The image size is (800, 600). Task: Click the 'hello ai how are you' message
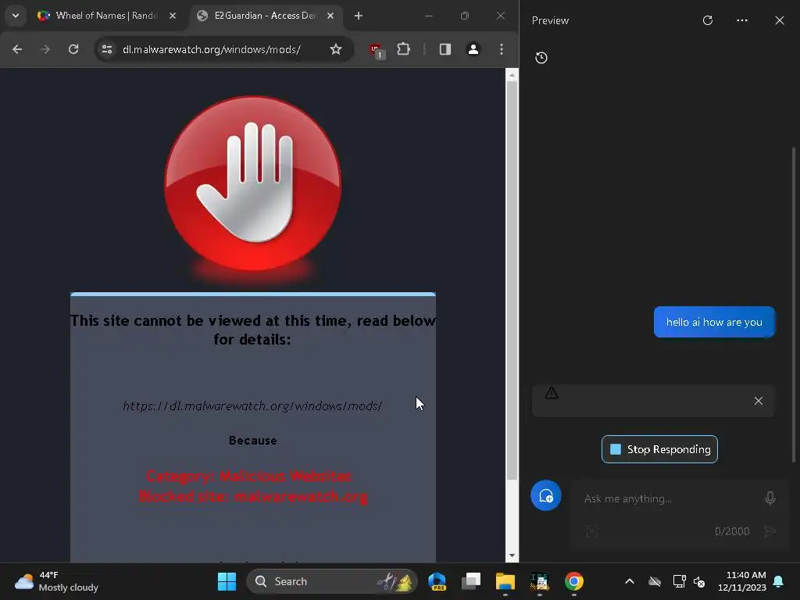point(714,322)
